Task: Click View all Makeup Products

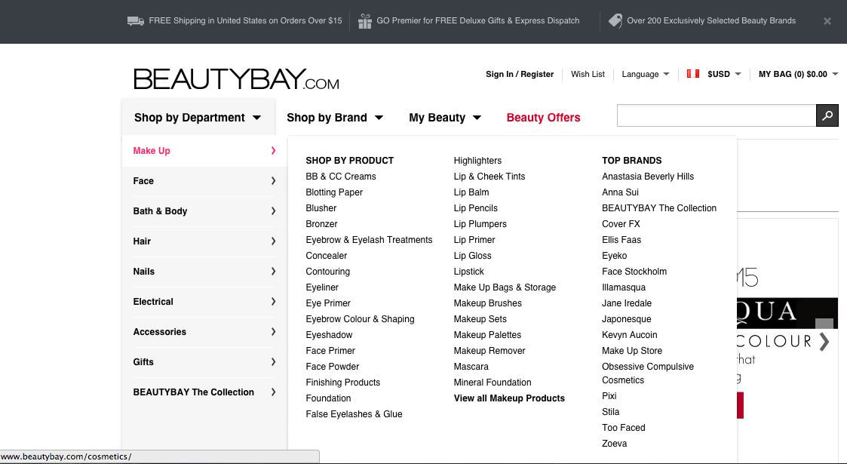Action: (x=509, y=398)
